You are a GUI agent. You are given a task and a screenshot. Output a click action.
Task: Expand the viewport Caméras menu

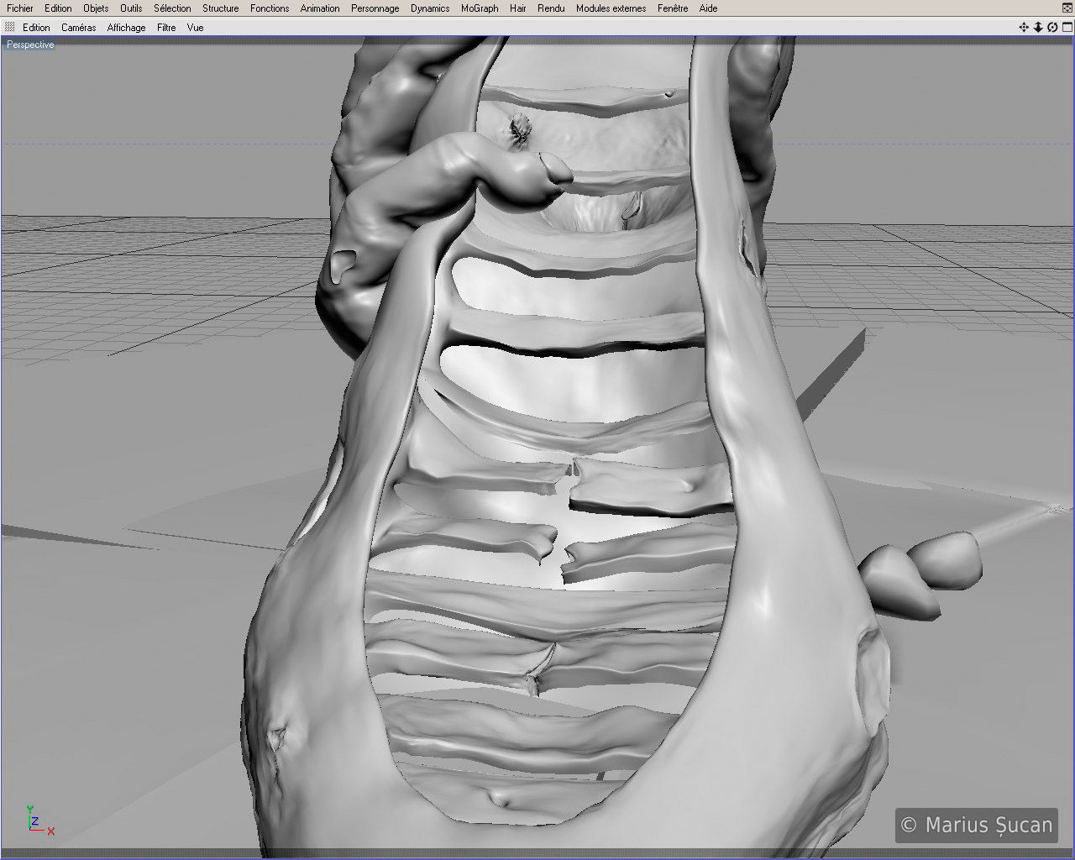pos(78,28)
